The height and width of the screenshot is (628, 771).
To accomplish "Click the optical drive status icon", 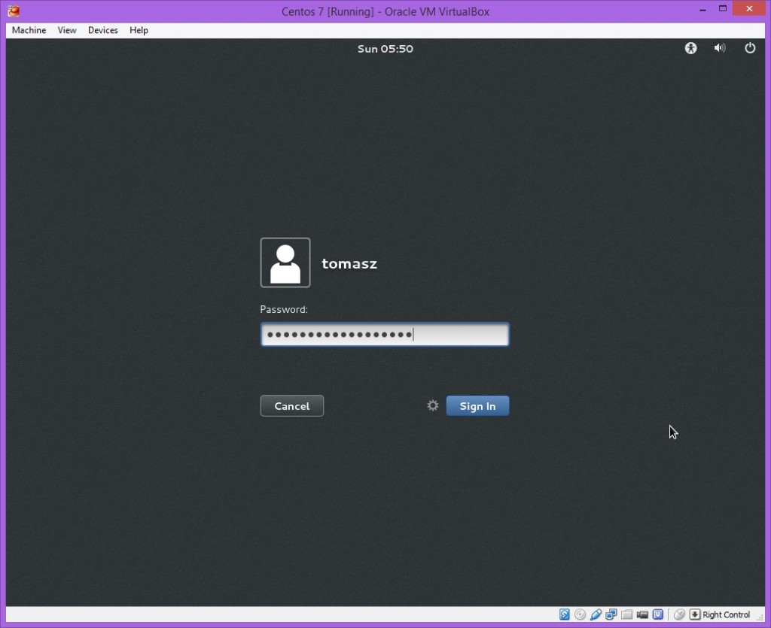I will tap(579, 614).
